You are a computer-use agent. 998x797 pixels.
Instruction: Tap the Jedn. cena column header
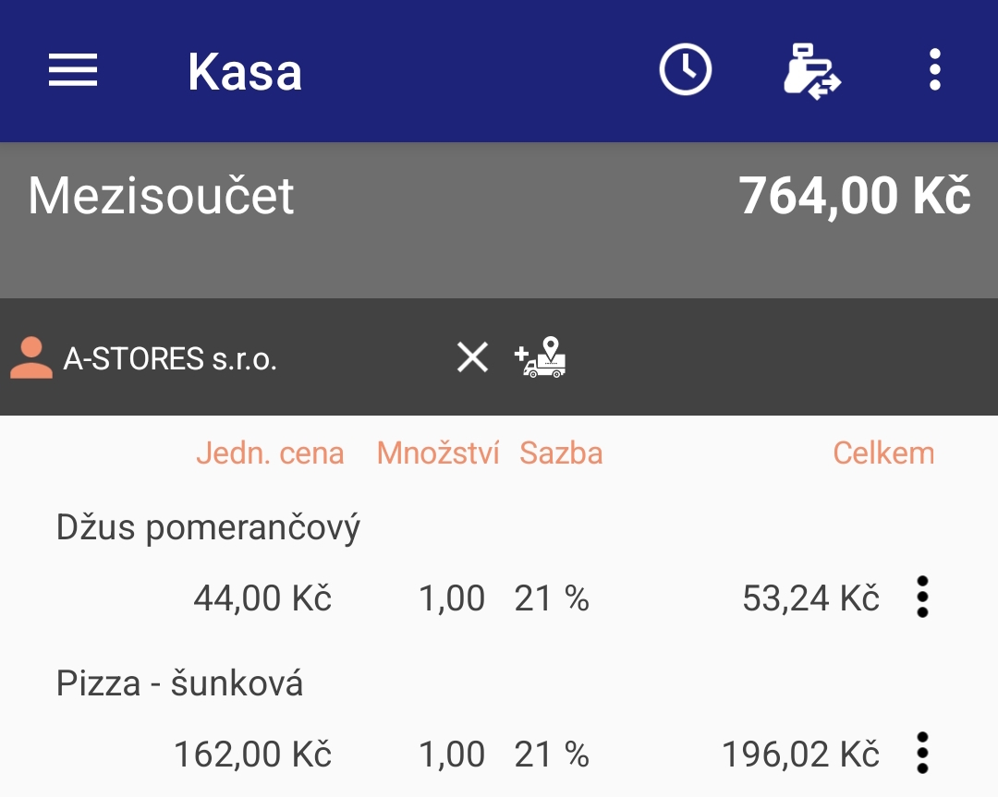tap(270, 453)
